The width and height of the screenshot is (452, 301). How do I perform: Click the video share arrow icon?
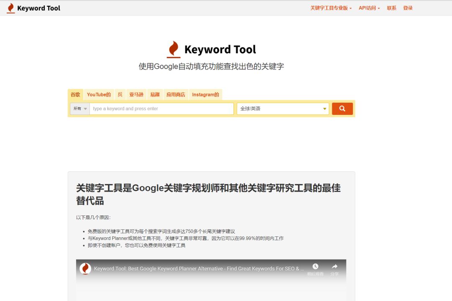[334, 266]
